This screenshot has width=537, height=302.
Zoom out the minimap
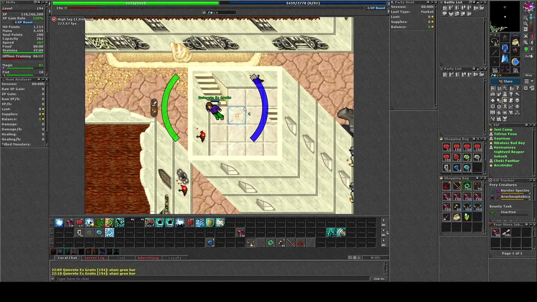coord(526,18)
